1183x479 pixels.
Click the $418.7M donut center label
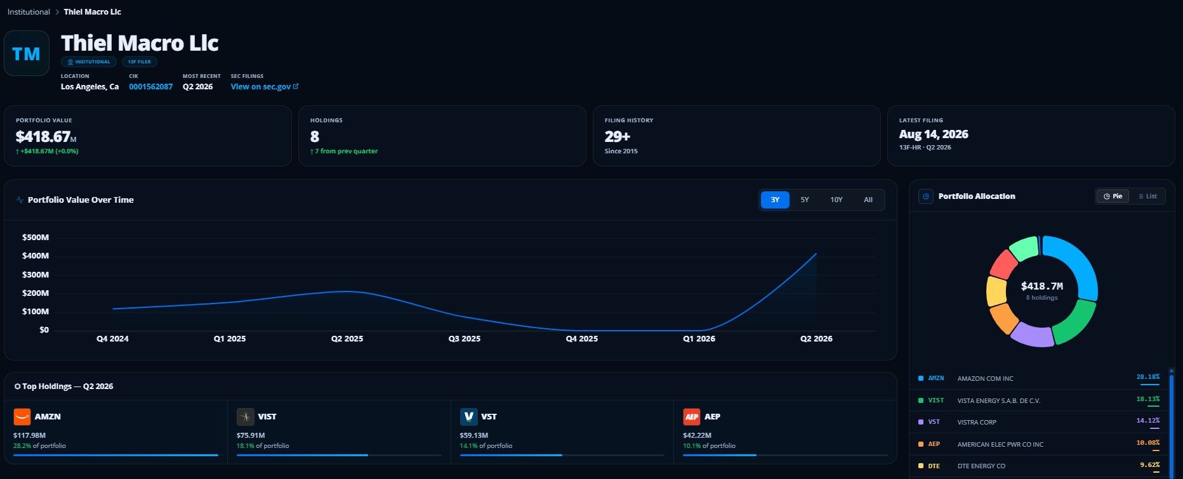click(x=1042, y=286)
